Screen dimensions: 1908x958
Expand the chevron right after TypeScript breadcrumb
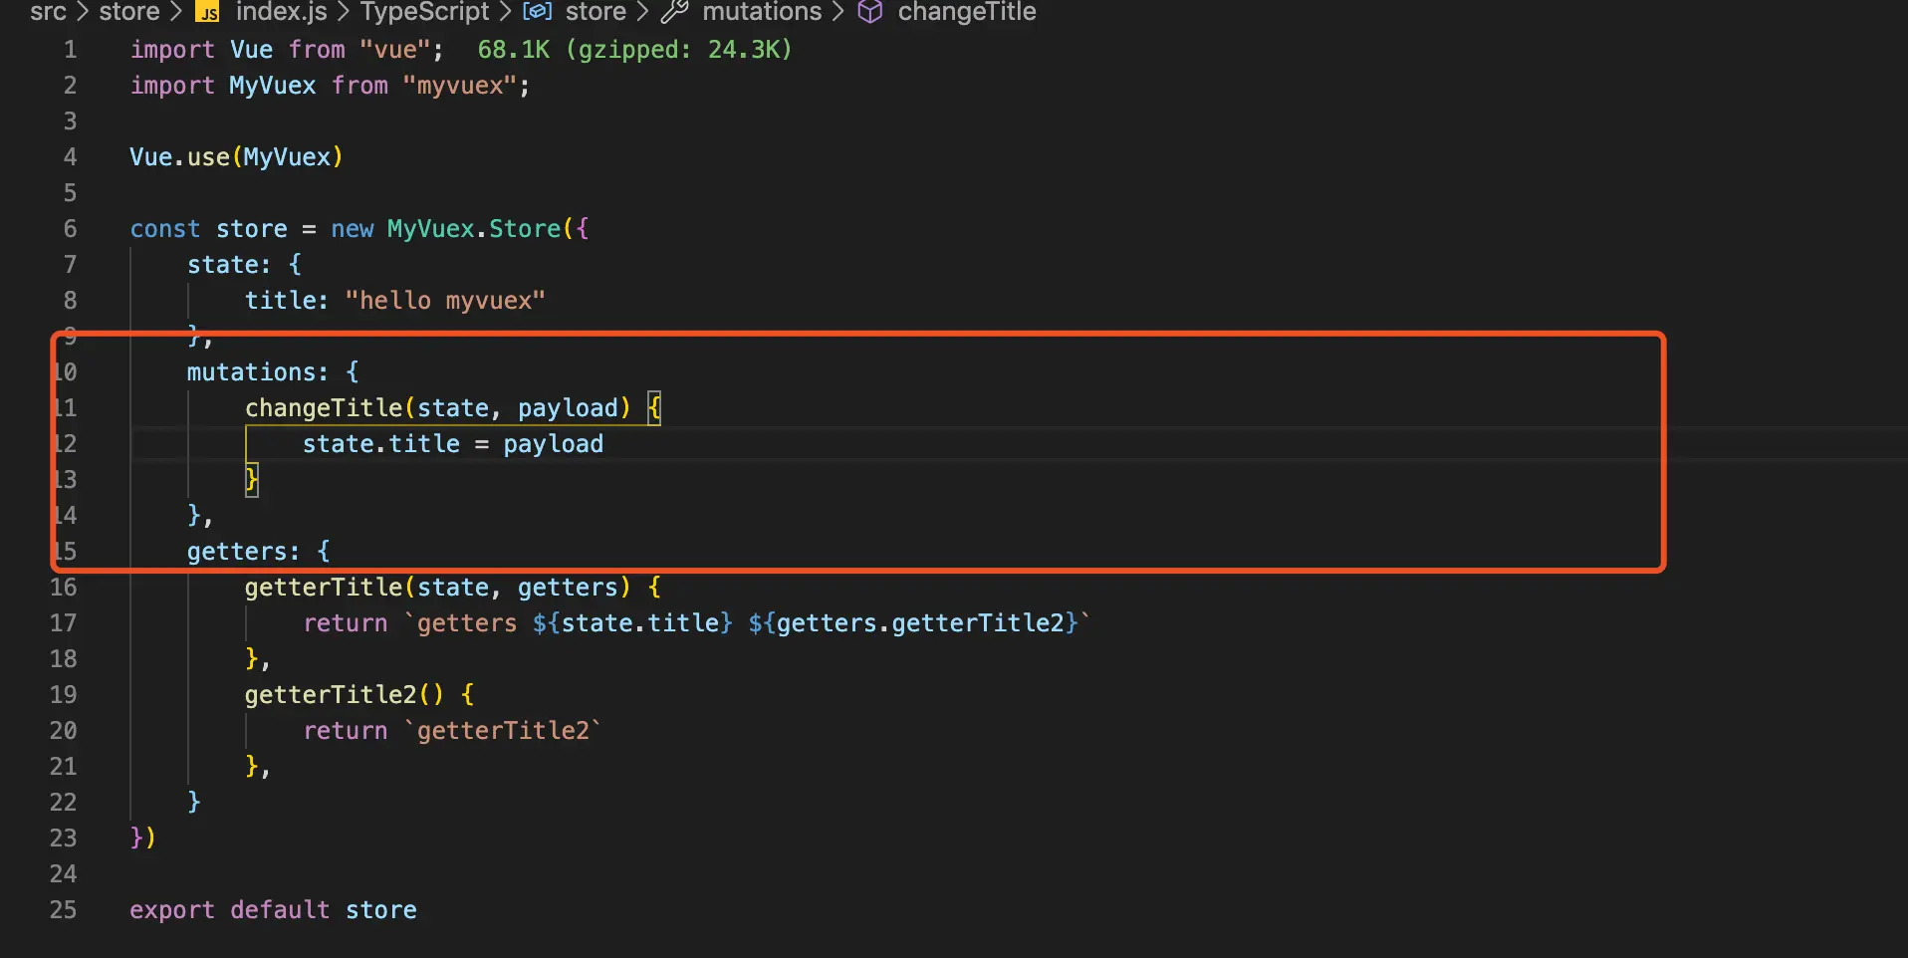click(x=505, y=12)
